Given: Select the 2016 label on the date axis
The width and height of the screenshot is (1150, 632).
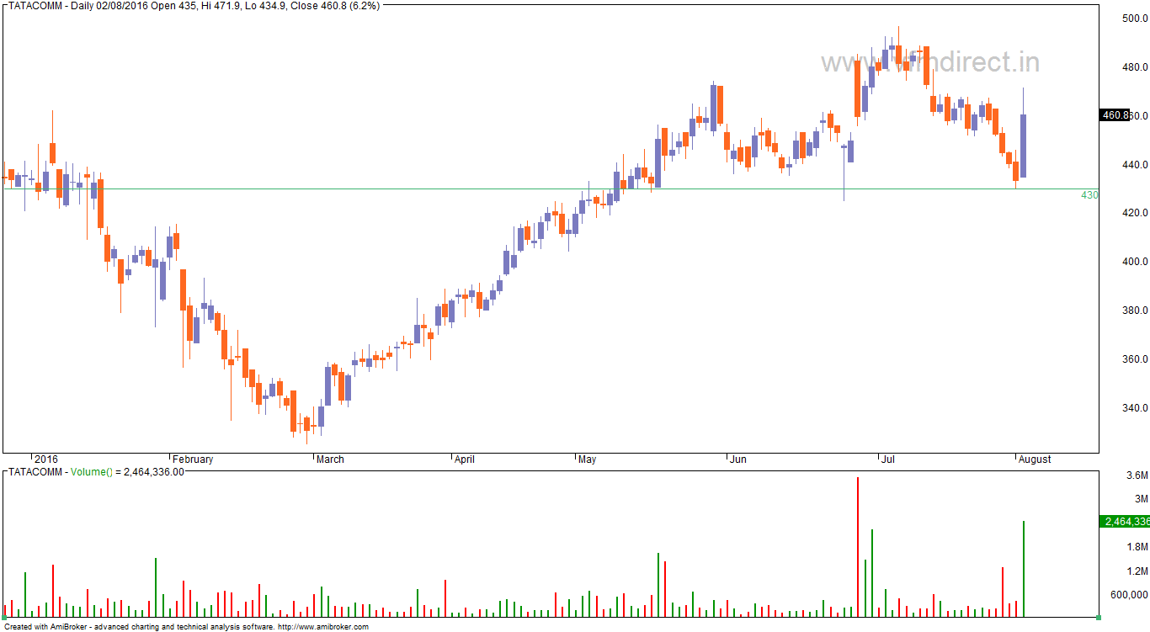Looking at the screenshot, I should (x=46, y=459).
